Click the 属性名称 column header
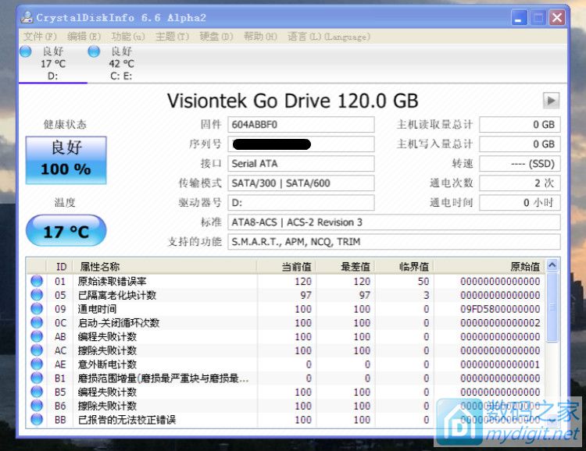This screenshot has width=586, height=451. 165,267
